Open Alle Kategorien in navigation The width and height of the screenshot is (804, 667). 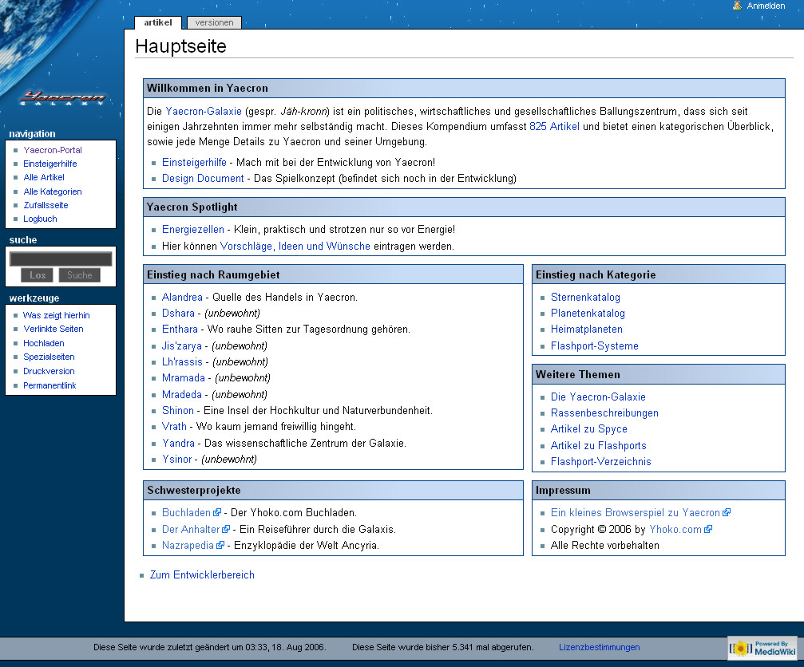point(53,191)
